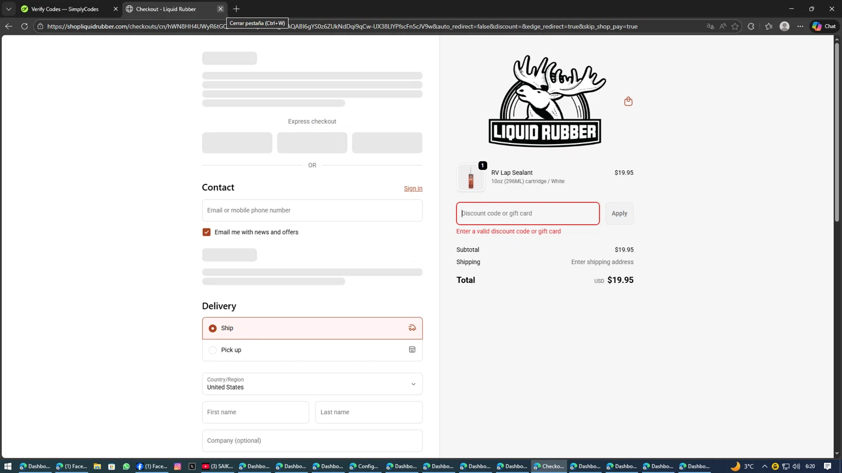Select the Pick up delivery option
Viewport: 842px width, 473px height.
312,350
